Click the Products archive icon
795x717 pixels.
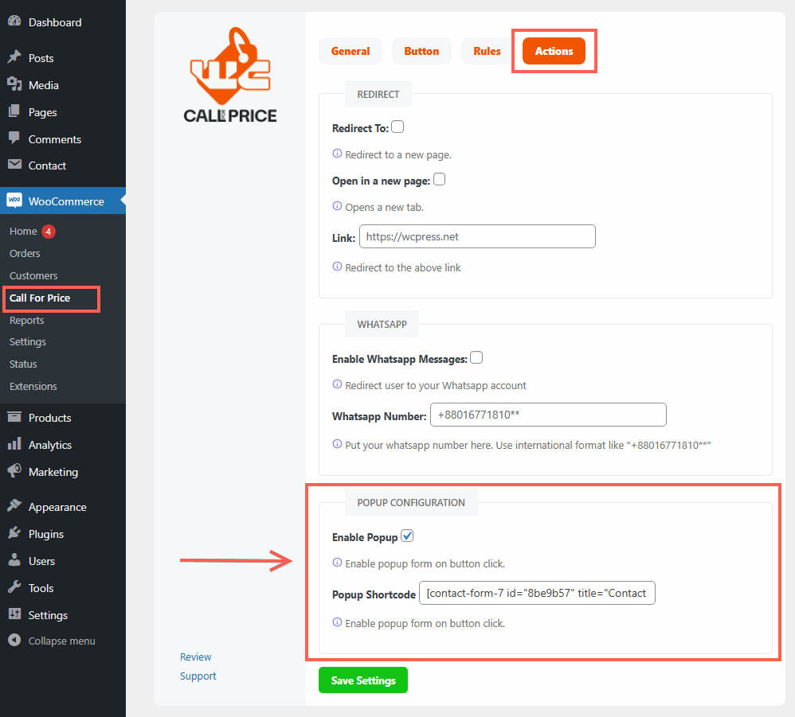14,417
